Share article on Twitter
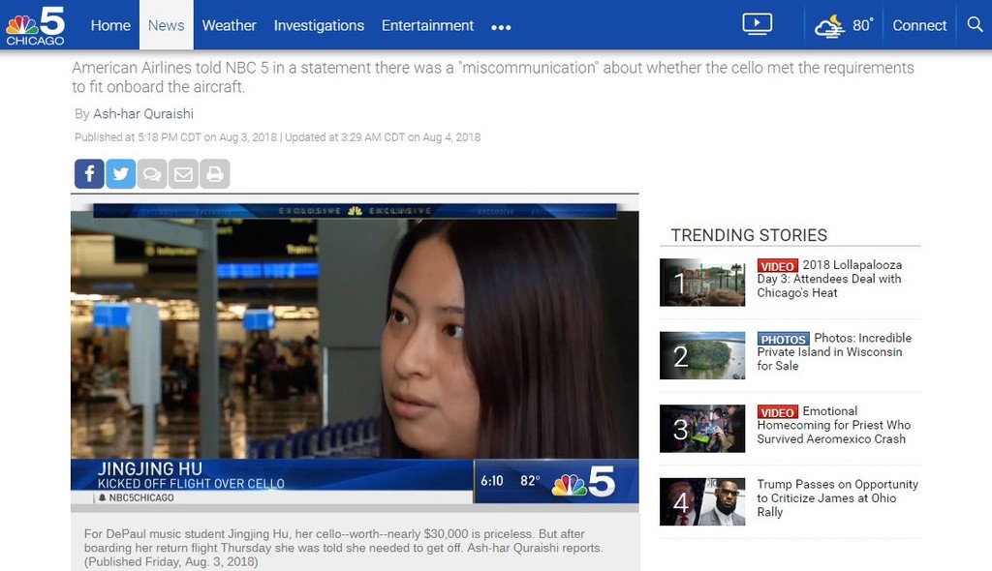Image resolution: width=992 pixels, height=571 pixels. click(120, 174)
